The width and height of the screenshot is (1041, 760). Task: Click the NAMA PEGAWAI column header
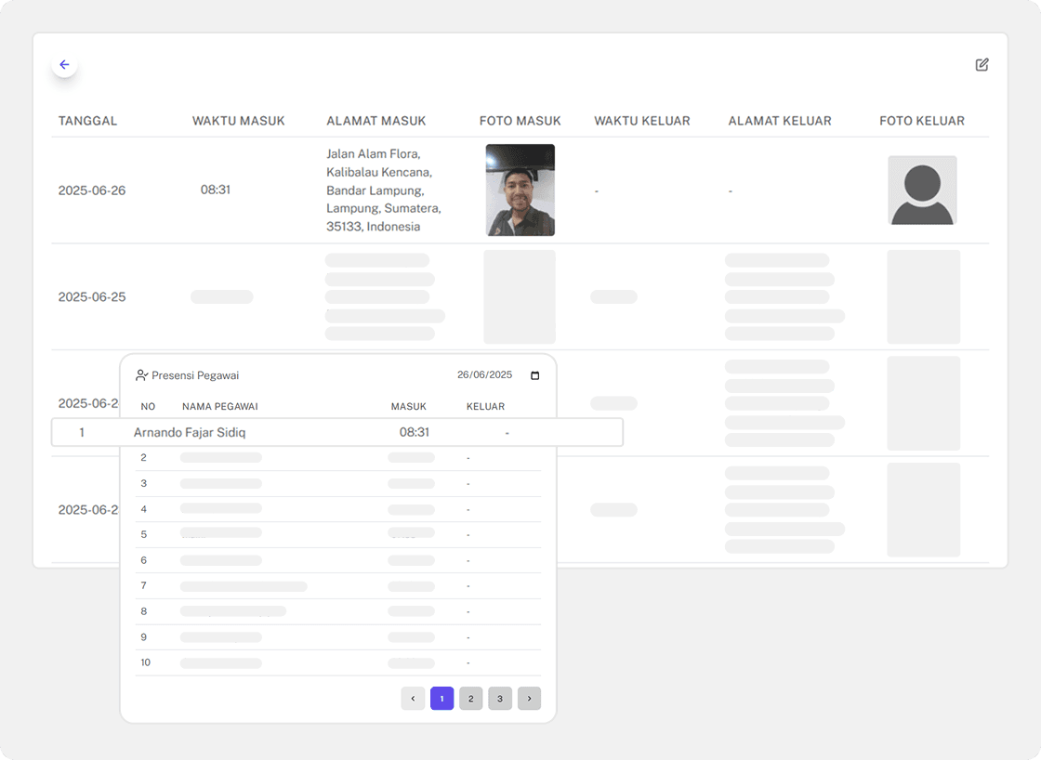point(219,406)
